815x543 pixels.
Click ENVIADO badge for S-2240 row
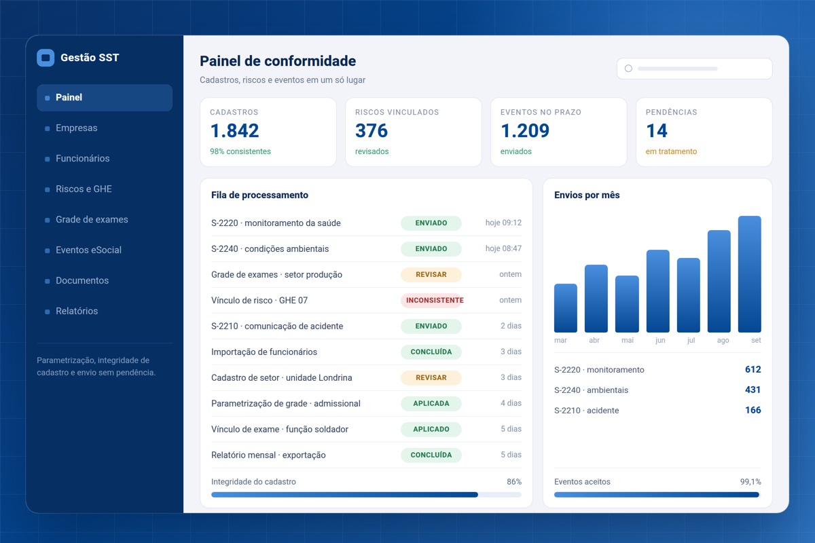431,249
